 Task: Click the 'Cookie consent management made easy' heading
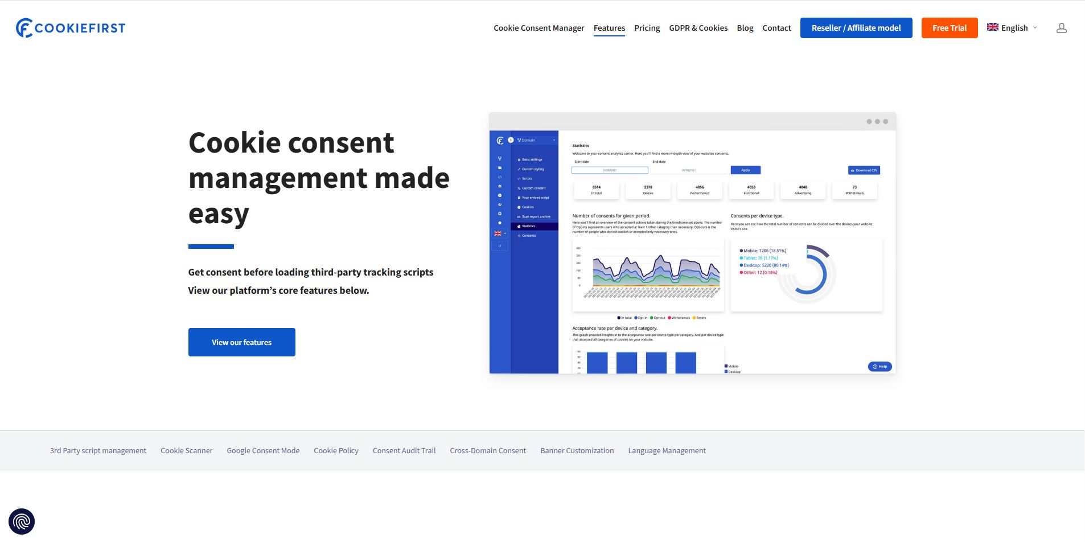tap(319, 178)
